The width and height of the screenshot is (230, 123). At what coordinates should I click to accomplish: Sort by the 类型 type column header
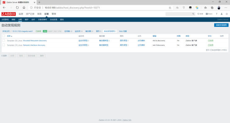tap(187, 36)
